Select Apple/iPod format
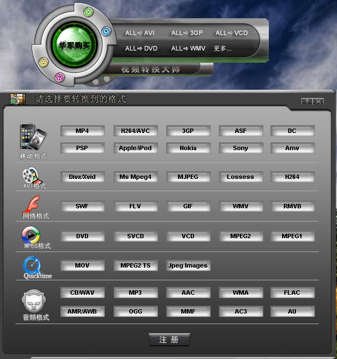The height and width of the screenshot is (359, 337). [x=135, y=148]
